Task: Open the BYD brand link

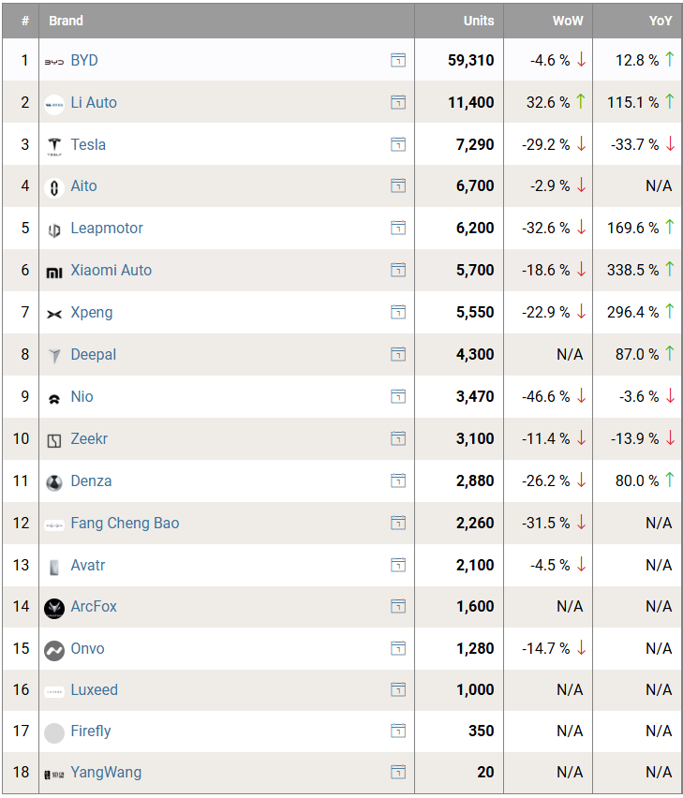Action: [84, 61]
